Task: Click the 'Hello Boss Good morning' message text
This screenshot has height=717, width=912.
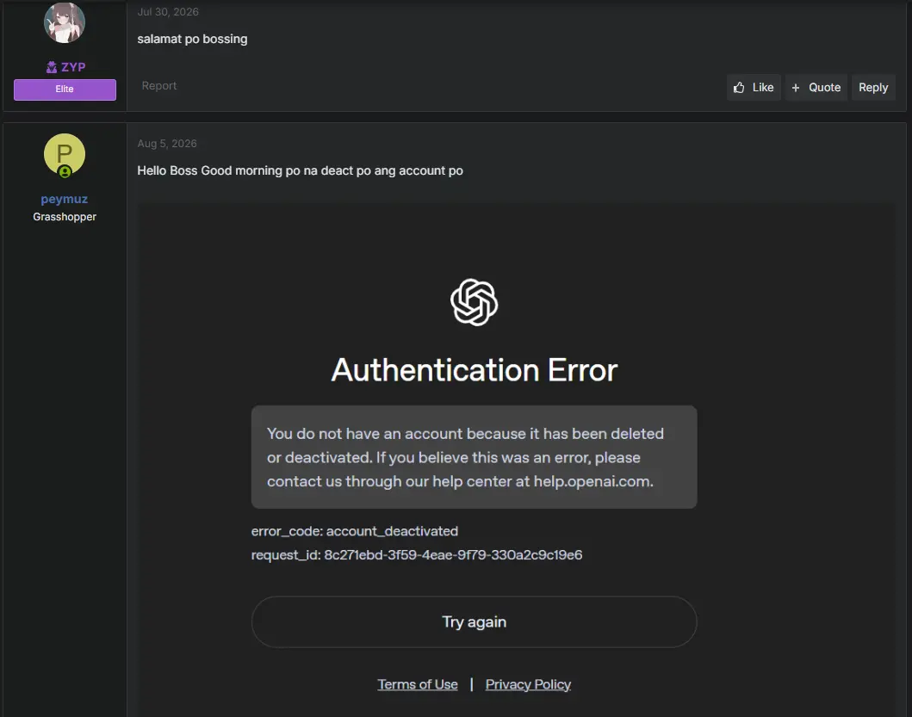Action: pyautogui.click(x=300, y=171)
